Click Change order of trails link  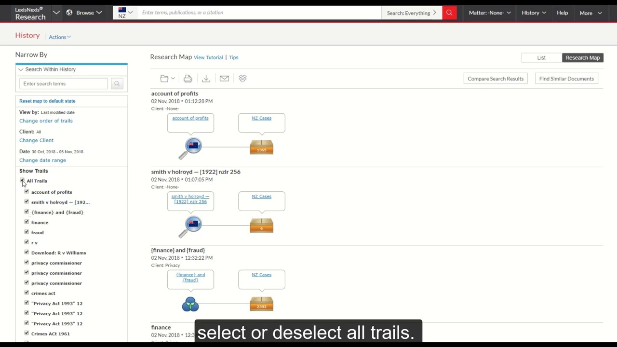tap(46, 121)
